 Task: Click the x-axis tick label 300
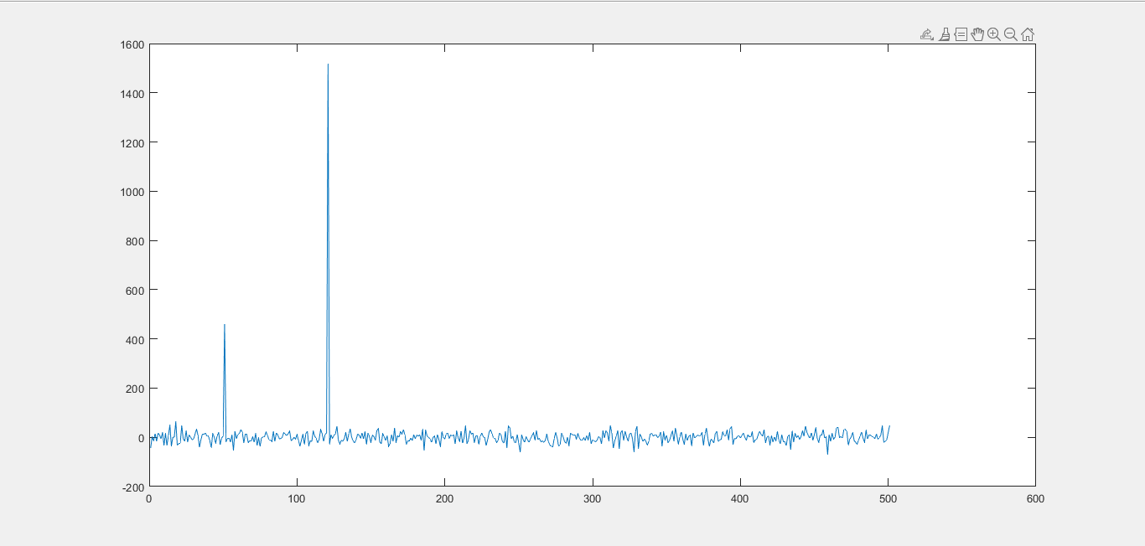[x=593, y=498]
